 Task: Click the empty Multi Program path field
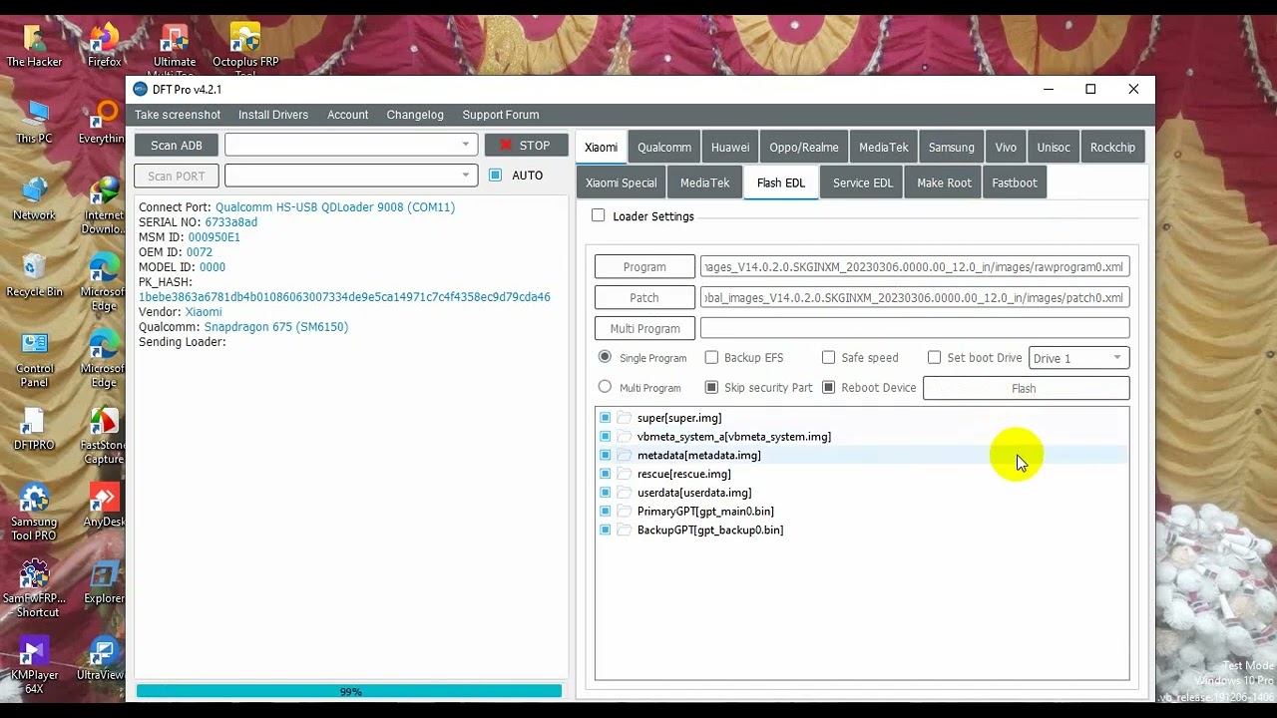pos(915,328)
